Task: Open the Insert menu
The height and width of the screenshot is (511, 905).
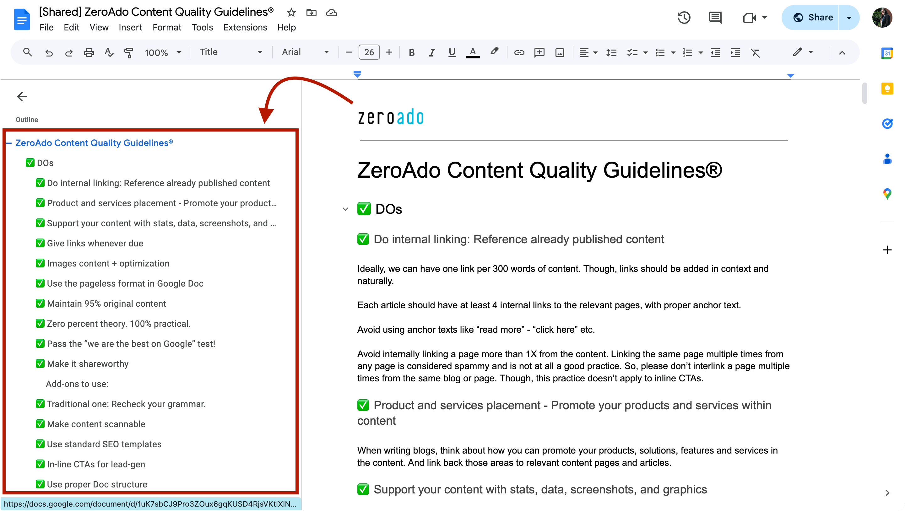Action: [130, 27]
